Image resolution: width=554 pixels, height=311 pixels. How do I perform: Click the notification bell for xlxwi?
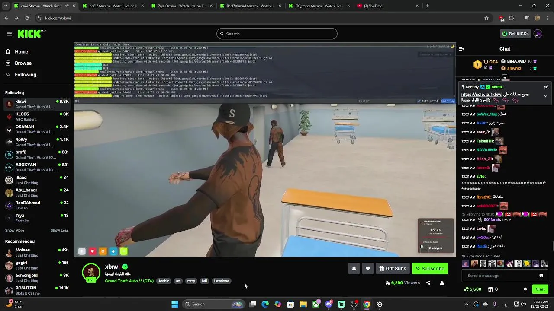point(354,269)
